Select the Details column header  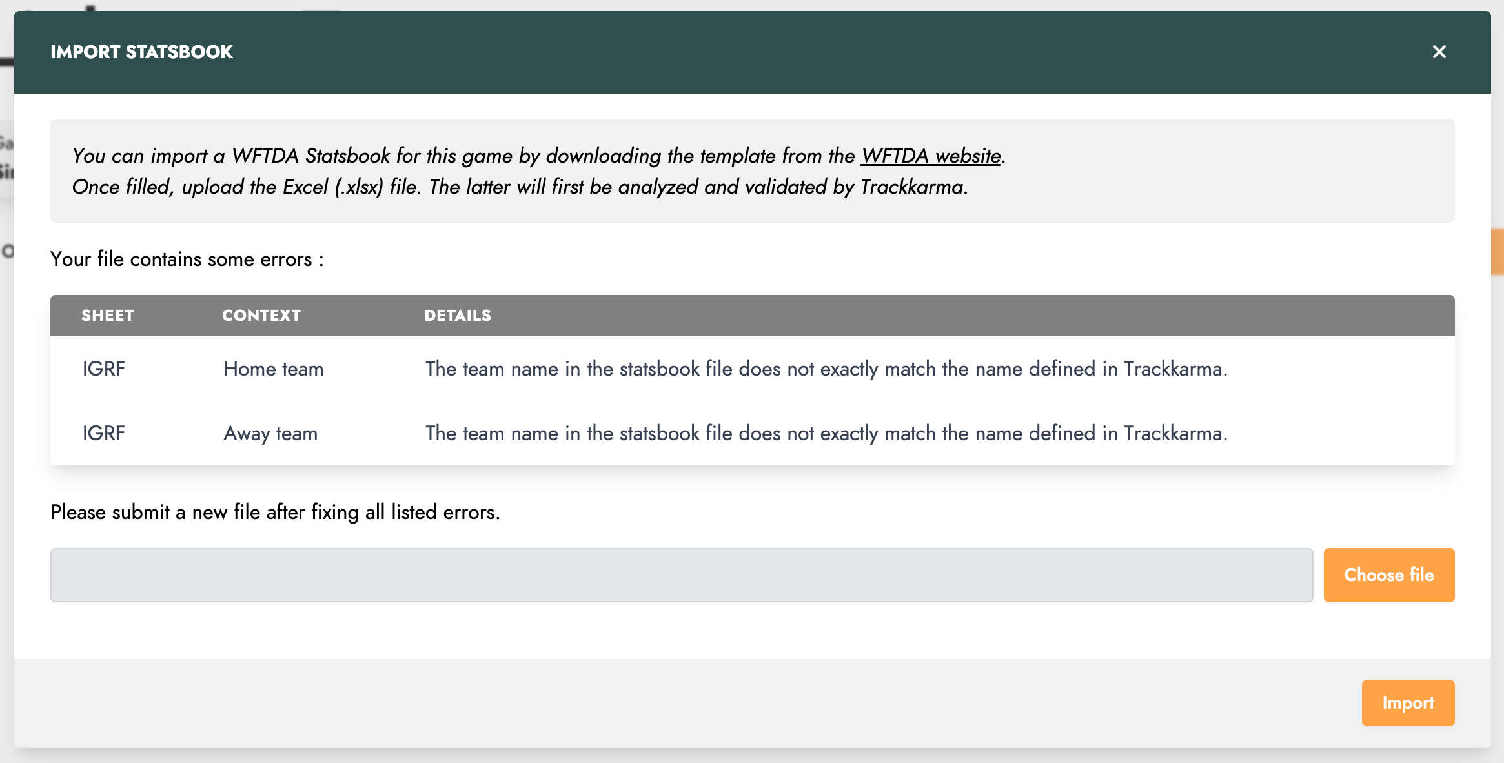coord(458,316)
